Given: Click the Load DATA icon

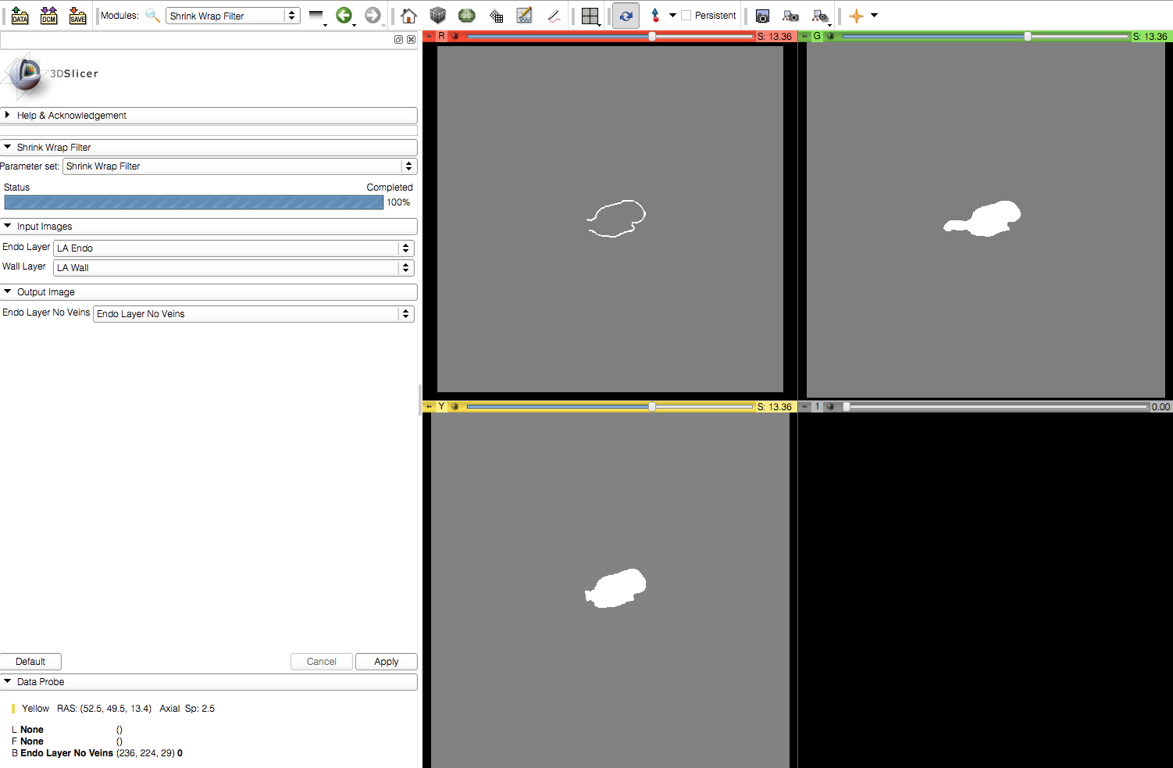Looking at the screenshot, I should tap(20, 16).
